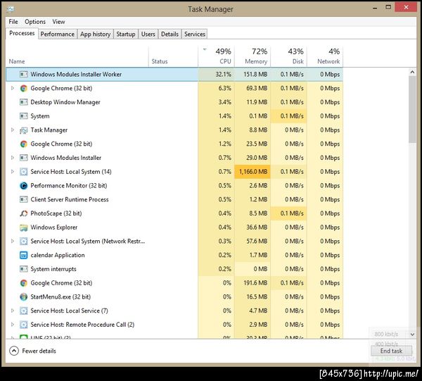
Task: Expand Service Host: Local System Network Restricted
Action: [x=13, y=241]
